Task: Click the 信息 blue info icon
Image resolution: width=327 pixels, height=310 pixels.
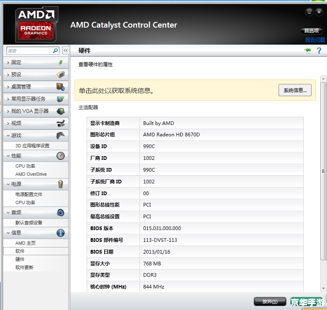Action: (61, 233)
